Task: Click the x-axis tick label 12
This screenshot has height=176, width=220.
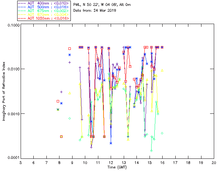Action: tap(111, 162)
